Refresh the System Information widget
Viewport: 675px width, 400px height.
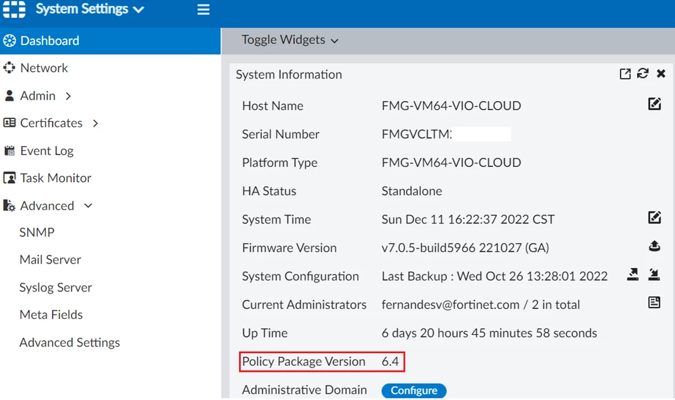643,74
